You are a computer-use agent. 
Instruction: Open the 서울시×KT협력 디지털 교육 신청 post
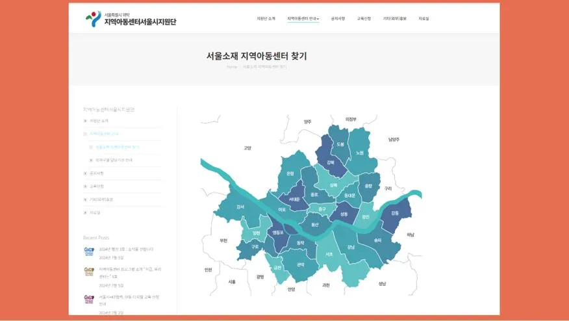(x=129, y=300)
